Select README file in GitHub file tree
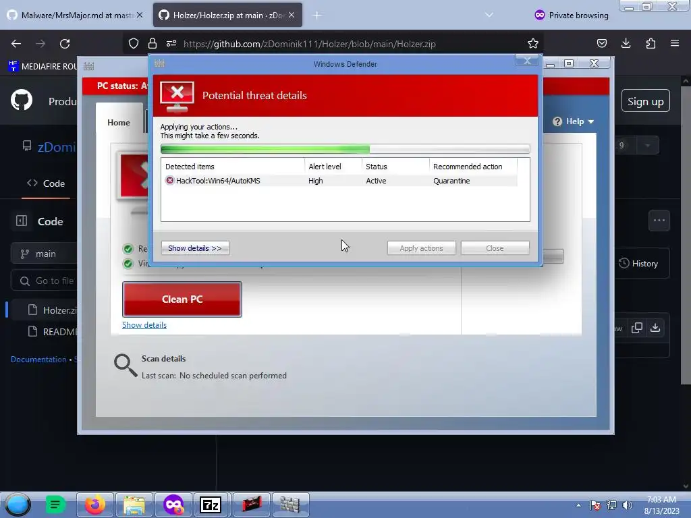 tap(53, 332)
